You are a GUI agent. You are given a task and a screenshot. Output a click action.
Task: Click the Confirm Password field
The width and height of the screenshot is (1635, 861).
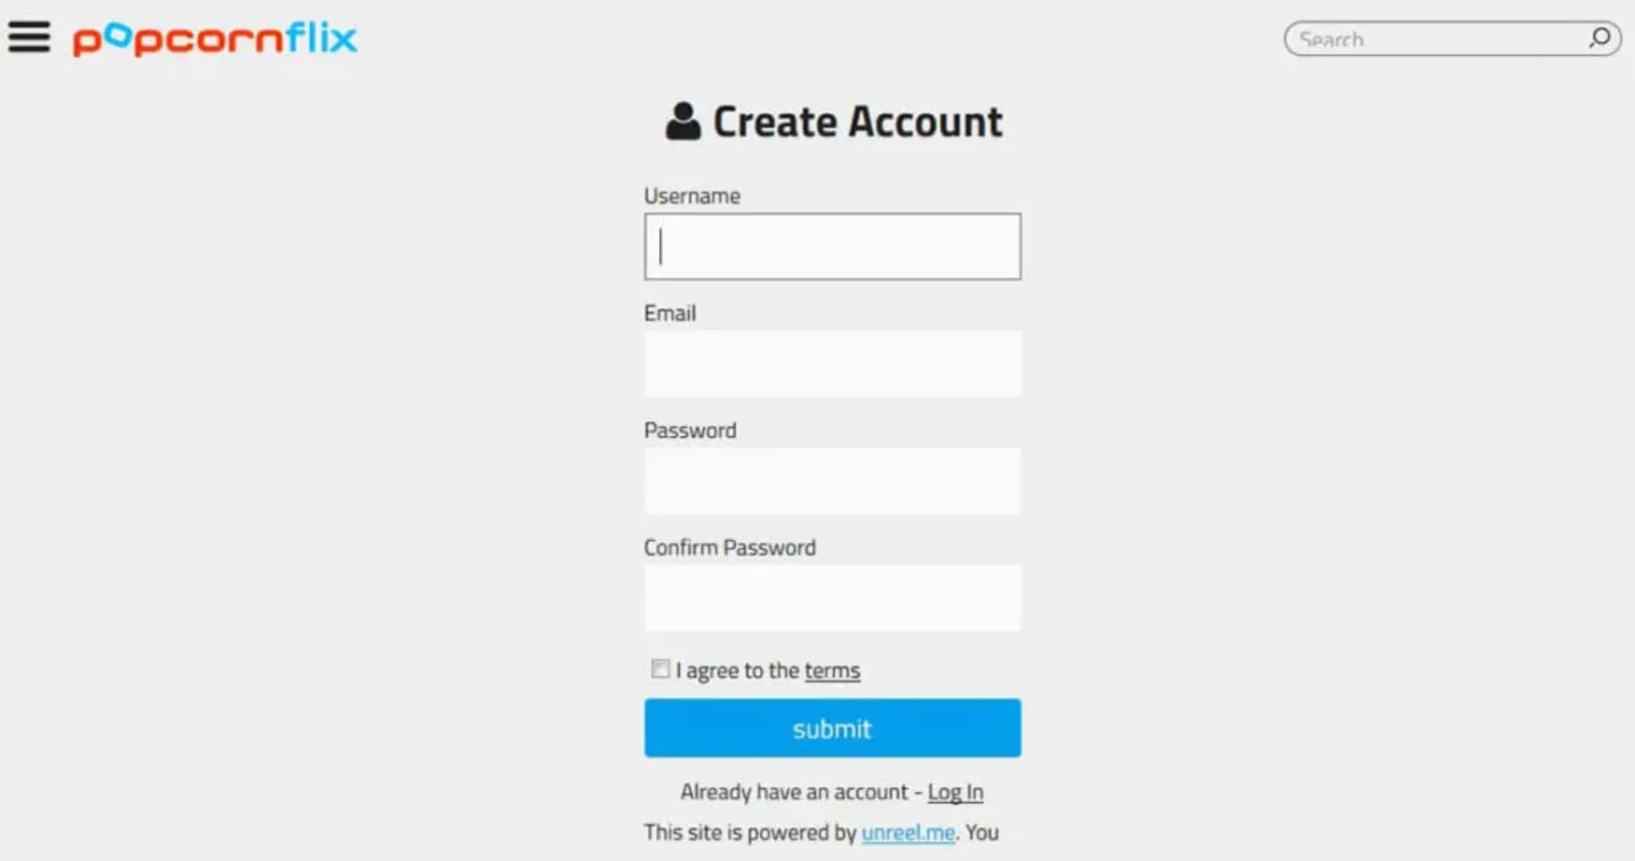[x=832, y=598]
